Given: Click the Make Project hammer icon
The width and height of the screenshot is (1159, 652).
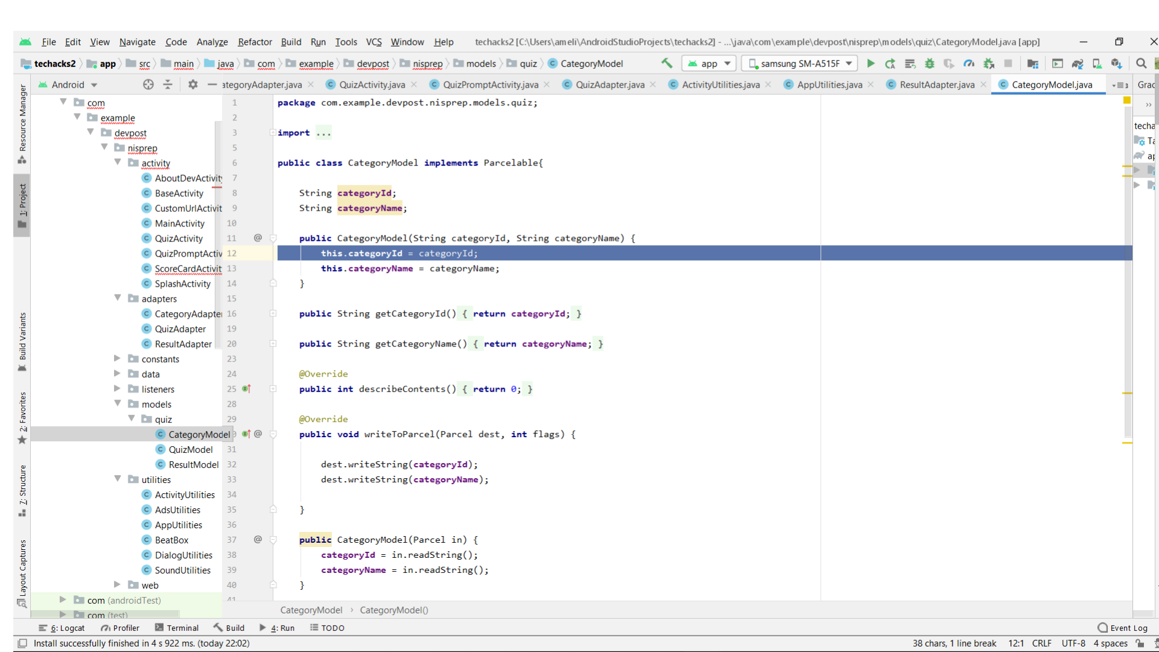Looking at the screenshot, I should (666, 63).
